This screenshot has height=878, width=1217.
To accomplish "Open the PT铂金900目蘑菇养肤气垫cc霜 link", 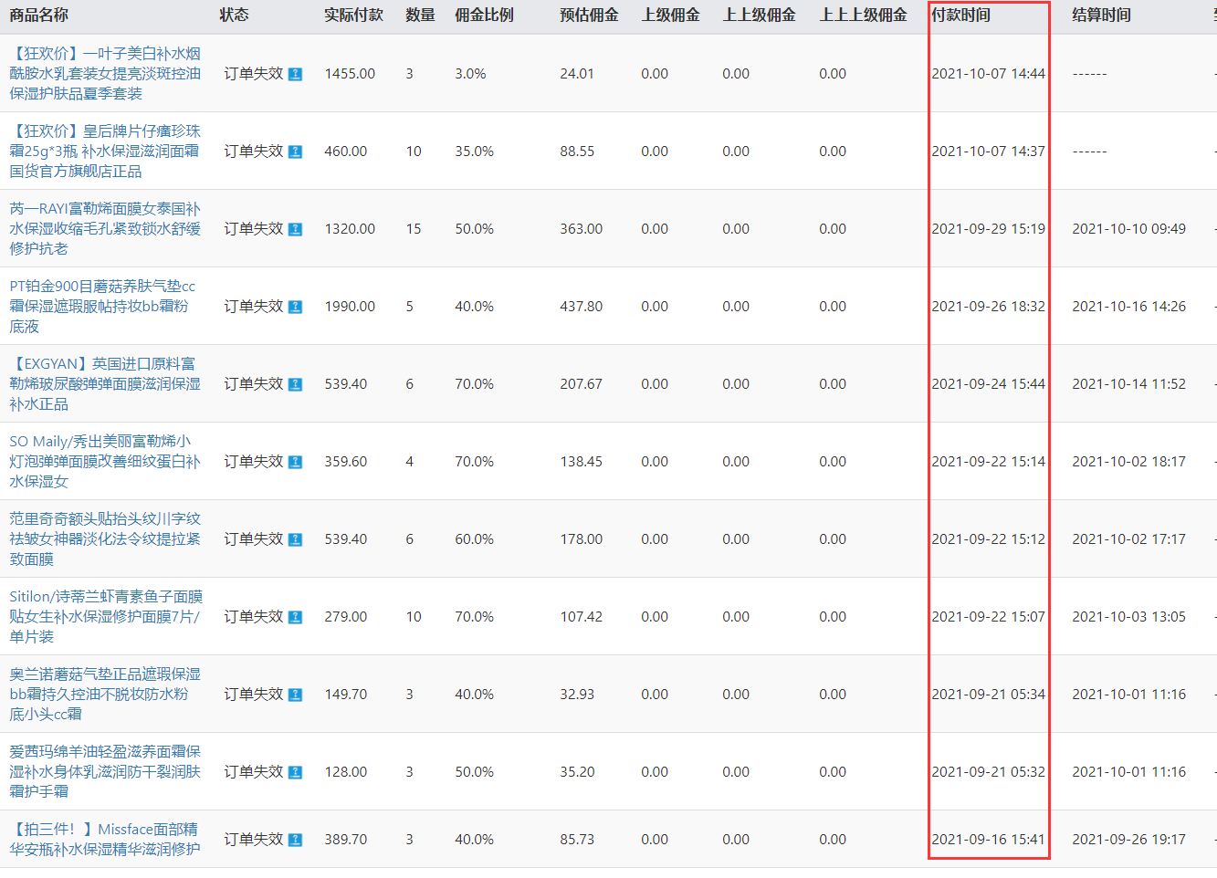I will point(102,307).
